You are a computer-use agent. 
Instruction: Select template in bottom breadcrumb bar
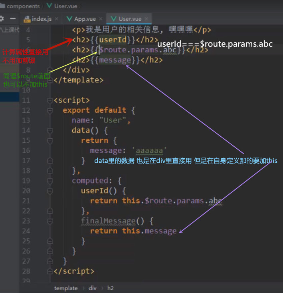(x=66, y=288)
